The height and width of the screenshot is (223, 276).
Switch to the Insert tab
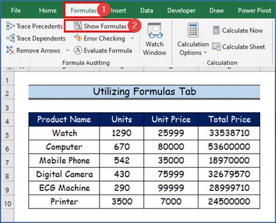point(118,10)
